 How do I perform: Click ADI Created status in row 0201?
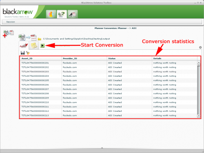(115, 63)
